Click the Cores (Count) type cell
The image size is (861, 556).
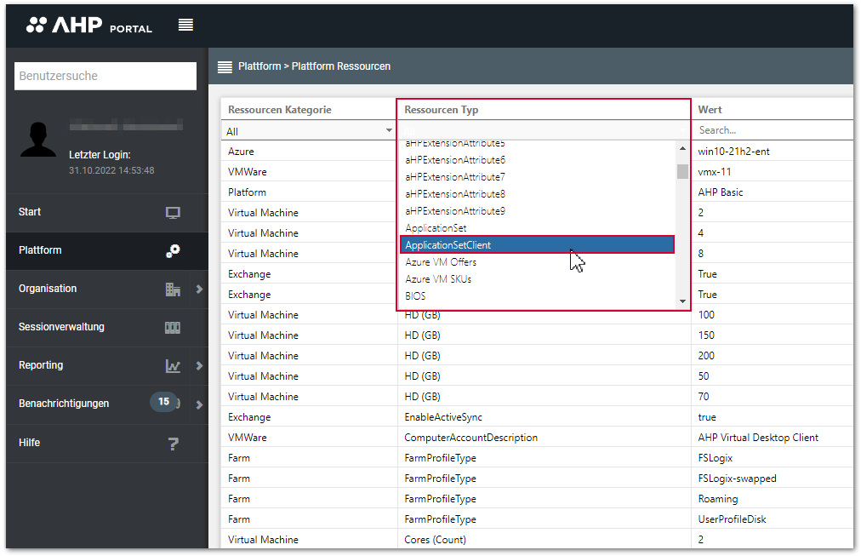pyautogui.click(x=545, y=540)
